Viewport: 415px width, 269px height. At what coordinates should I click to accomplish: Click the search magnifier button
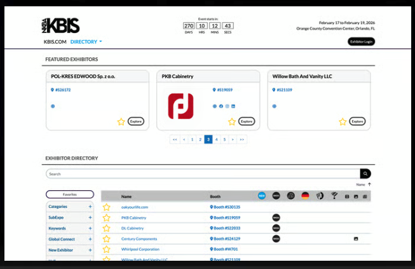[x=365, y=174]
